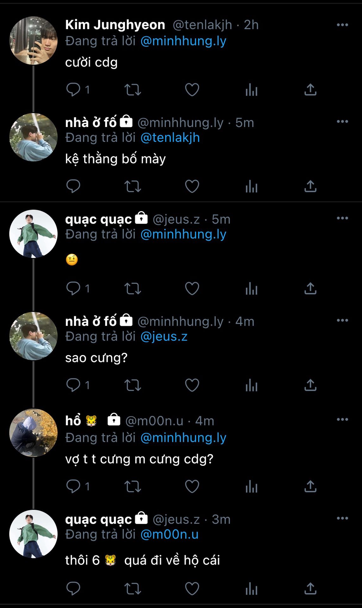
Task: Open @minhhung.ly mention in Kim Junghyeon's tweet
Action: pos(183,41)
